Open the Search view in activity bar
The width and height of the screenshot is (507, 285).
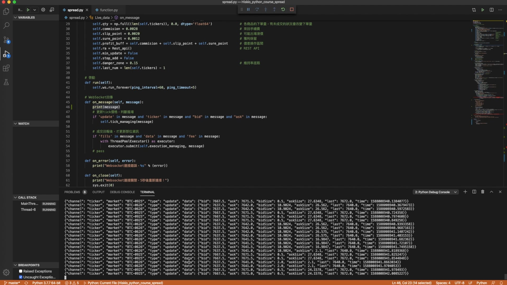pos(6,26)
